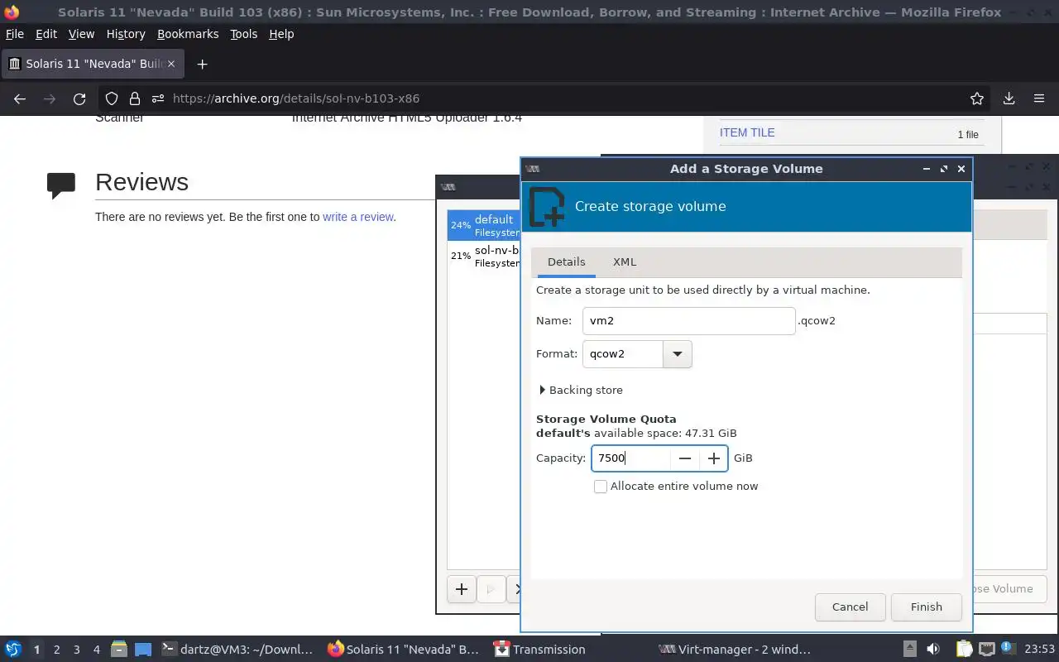Viewport: 1059px width, 662px height.
Task: Switch to the XML tab
Action: pyautogui.click(x=625, y=262)
